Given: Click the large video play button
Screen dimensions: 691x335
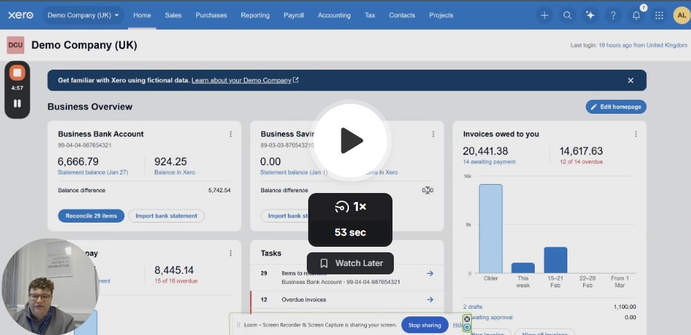Looking at the screenshot, I should tap(350, 141).
